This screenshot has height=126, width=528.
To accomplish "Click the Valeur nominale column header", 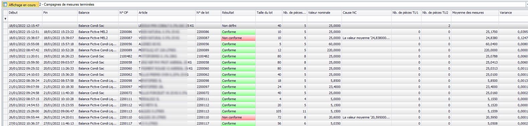I will [x=325, y=13].
